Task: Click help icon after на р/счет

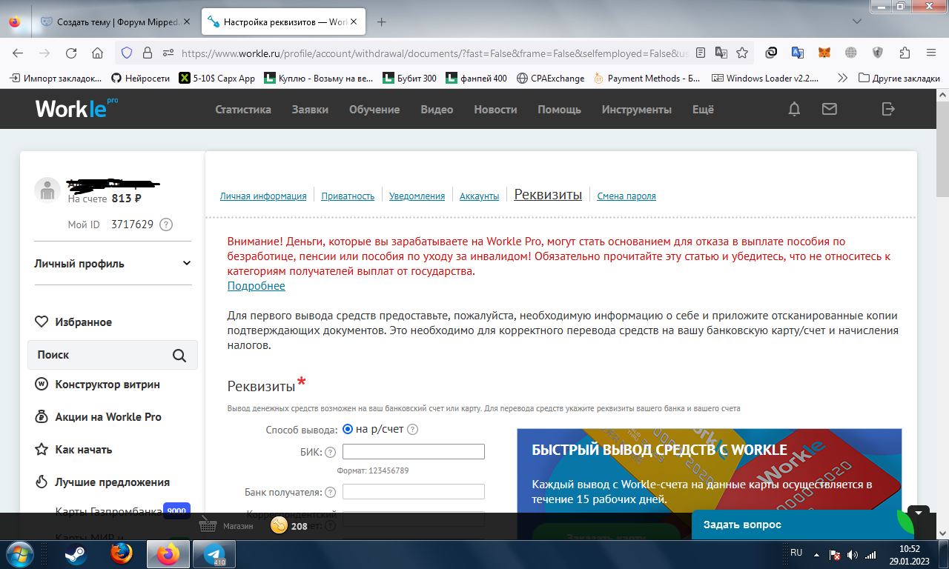Action: click(x=413, y=429)
